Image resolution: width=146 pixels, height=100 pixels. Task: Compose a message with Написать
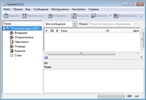[74, 16]
